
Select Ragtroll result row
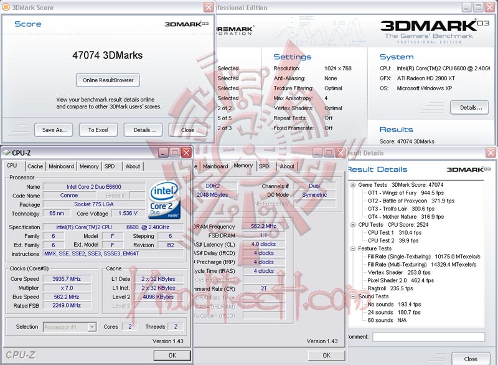[390, 288]
